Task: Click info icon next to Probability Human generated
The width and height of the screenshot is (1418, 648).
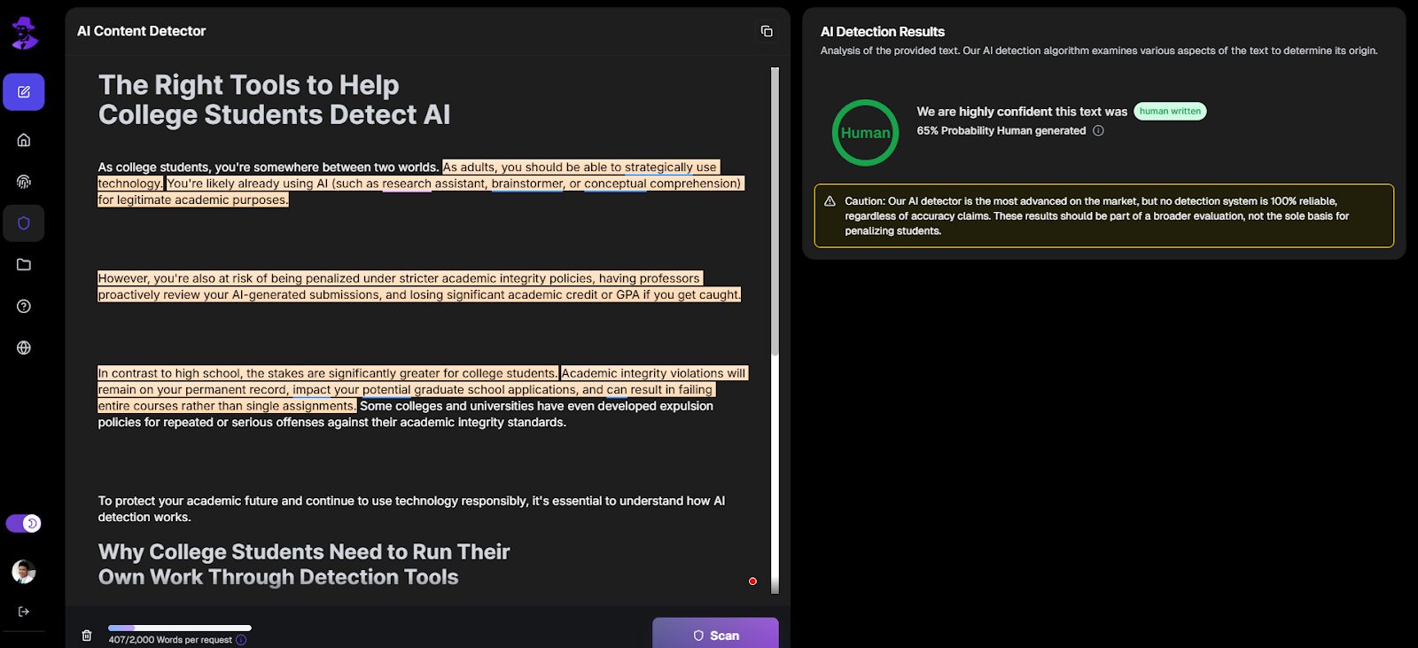Action: pos(1098,131)
